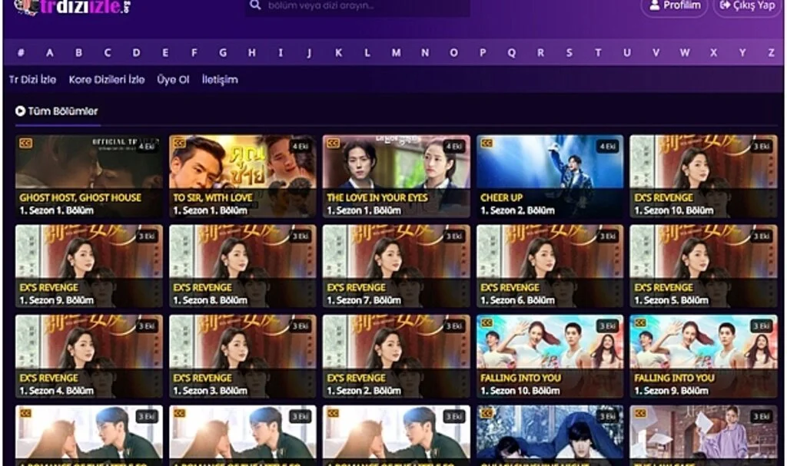Viewport: 787px width, 466px height.
Task: Open the Tr Dizi İzle menu link
Action: coord(32,79)
